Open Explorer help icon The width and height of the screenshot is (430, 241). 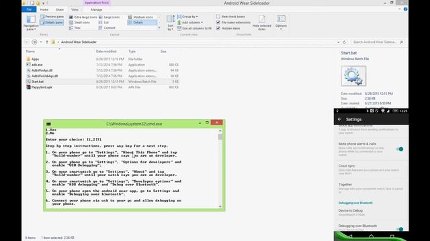tap(405, 9)
